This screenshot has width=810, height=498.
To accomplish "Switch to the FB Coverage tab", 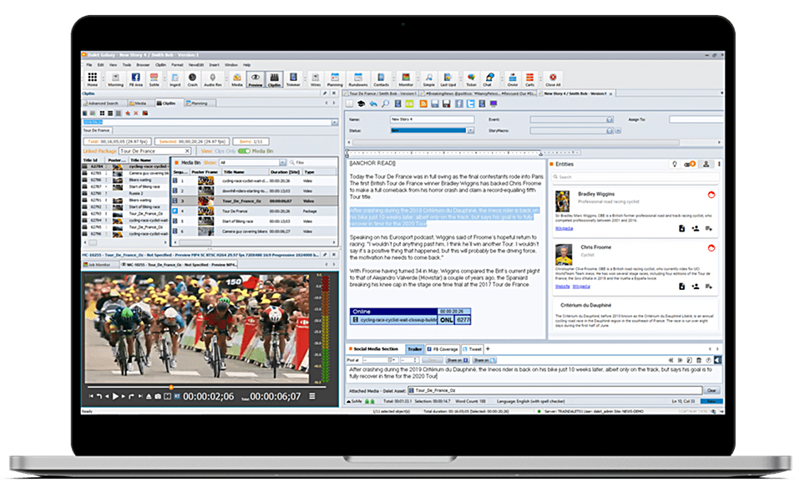I will pos(443,349).
